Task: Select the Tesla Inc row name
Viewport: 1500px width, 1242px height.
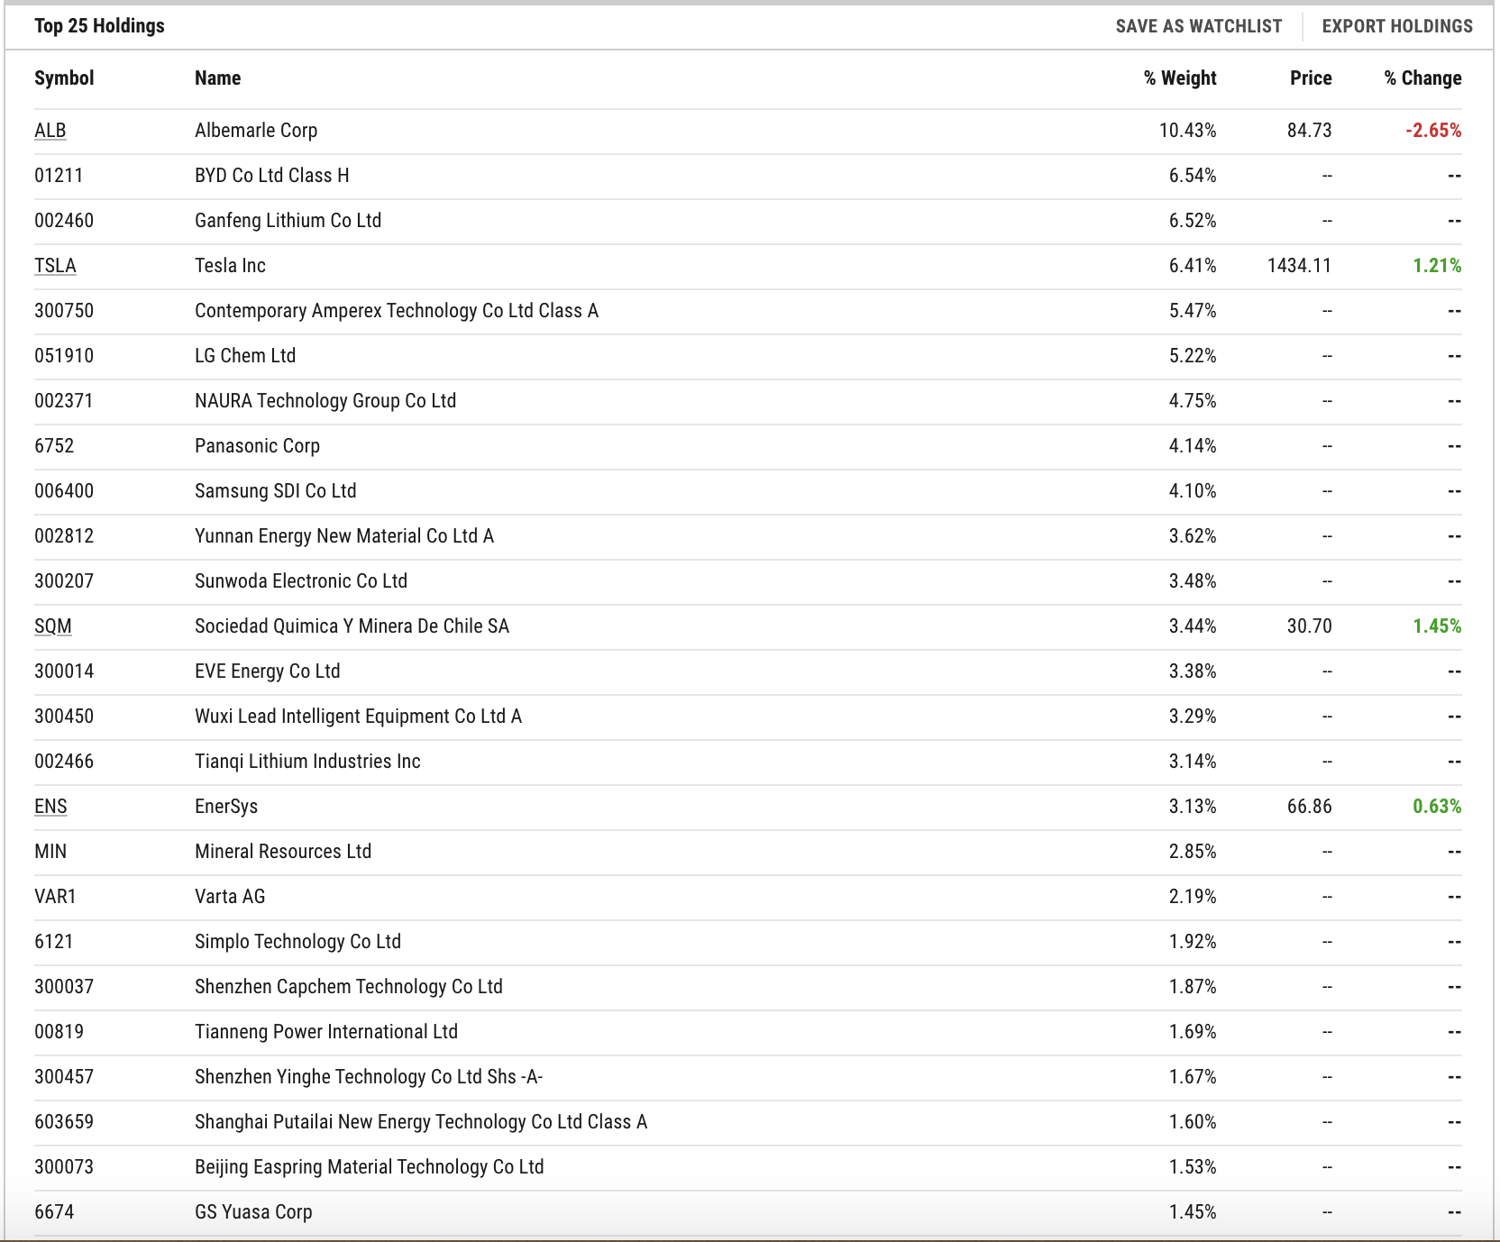Action: click(x=230, y=266)
